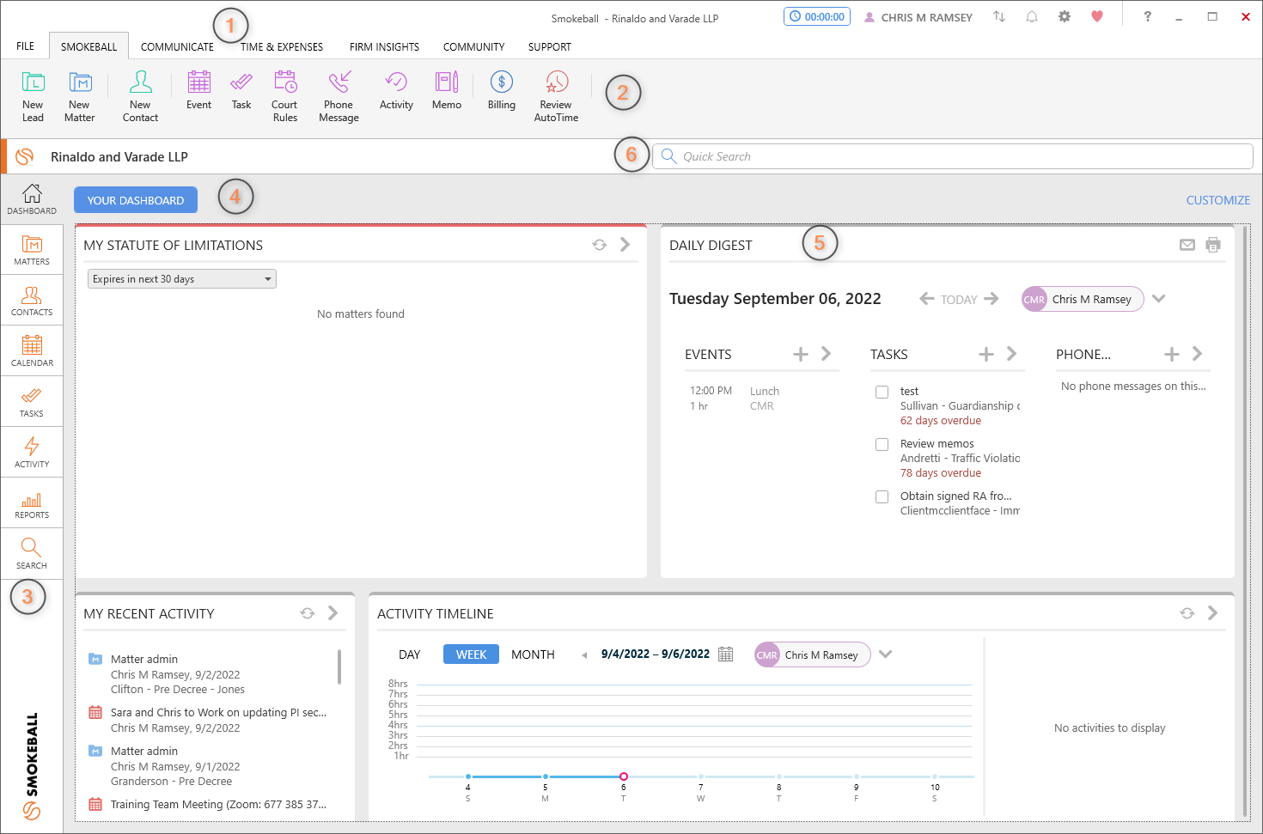Viewport: 1263px width, 834px height.
Task: Switch to the Time & Expenses tab
Action: [282, 47]
